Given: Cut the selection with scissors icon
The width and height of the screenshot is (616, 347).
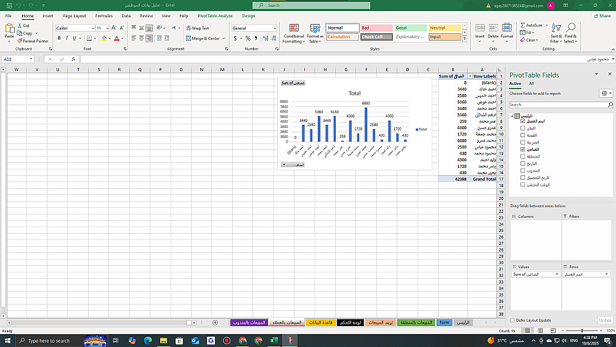Looking at the screenshot, I should click(x=20, y=25).
